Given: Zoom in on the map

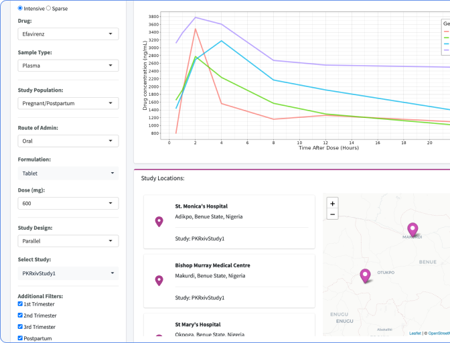Looking at the screenshot, I should tap(332, 204).
